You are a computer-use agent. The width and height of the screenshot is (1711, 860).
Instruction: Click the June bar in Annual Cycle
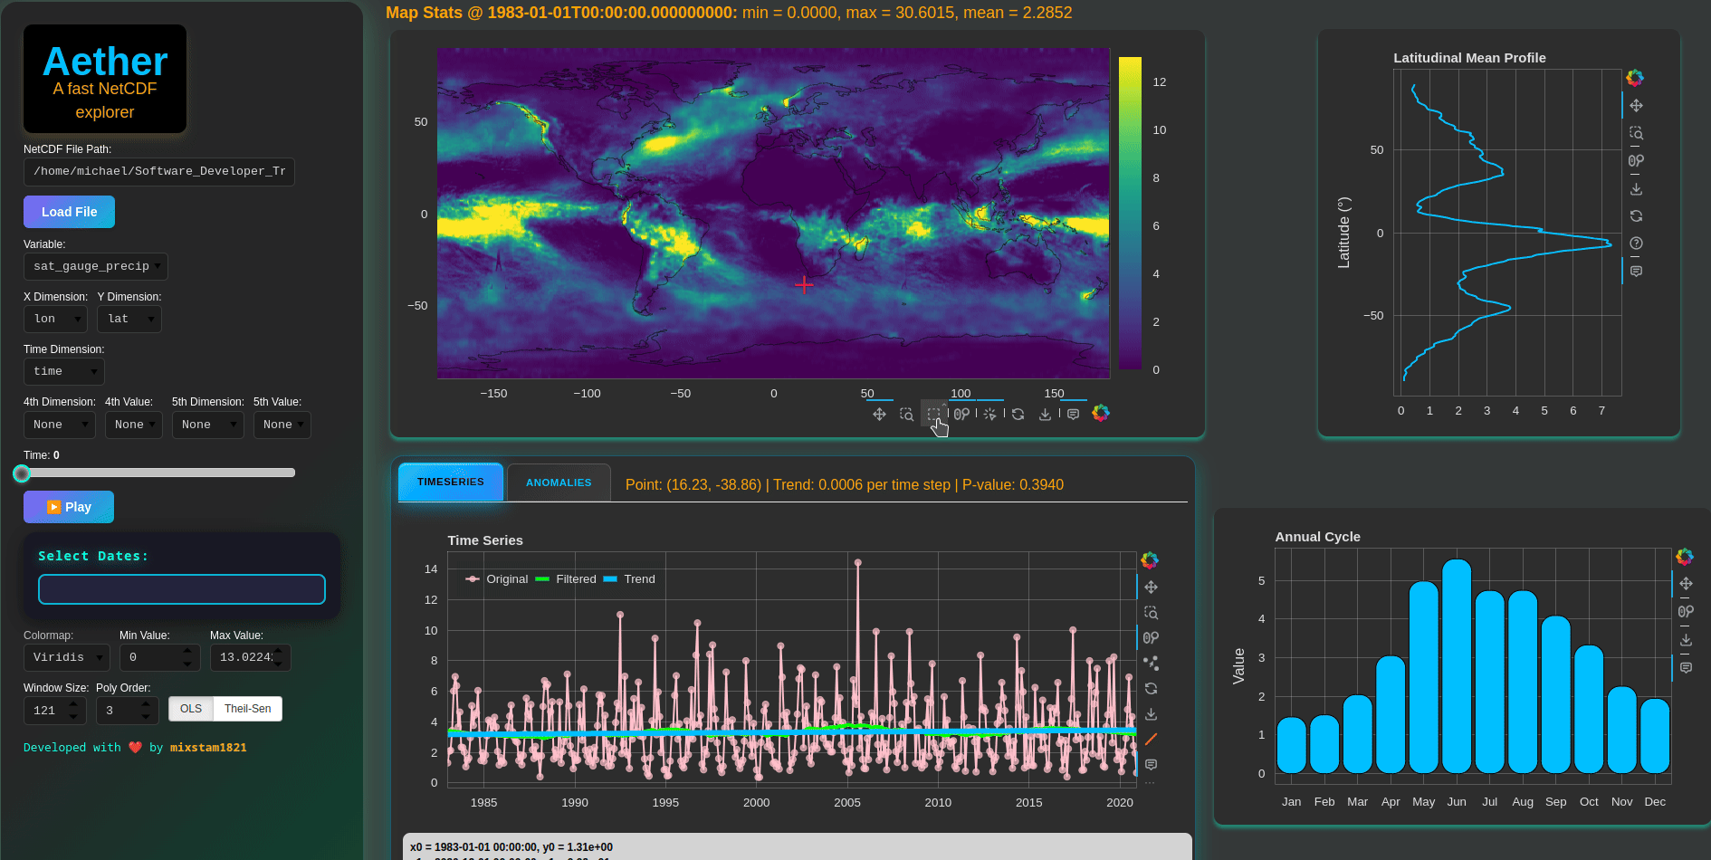click(1457, 666)
